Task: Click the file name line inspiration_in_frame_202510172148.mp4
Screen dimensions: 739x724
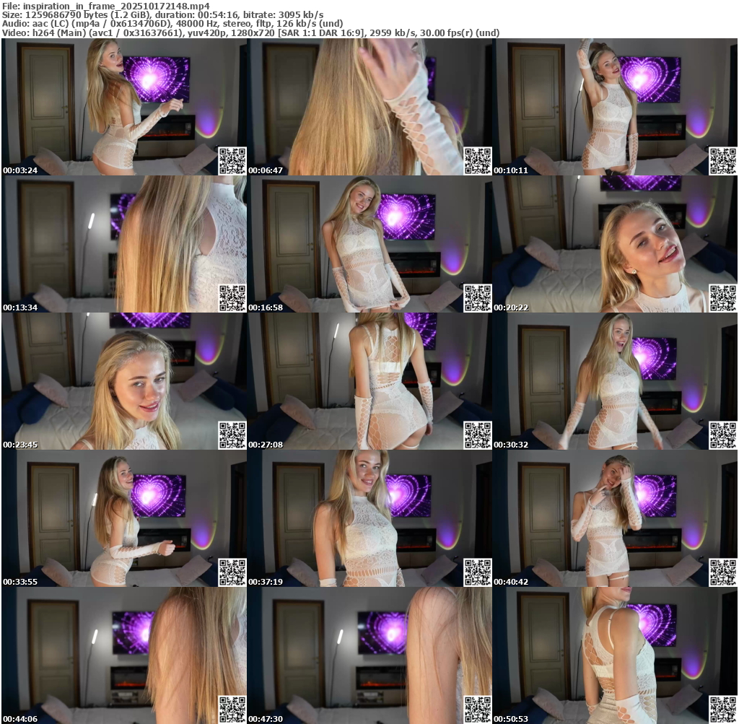Action: point(106,6)
